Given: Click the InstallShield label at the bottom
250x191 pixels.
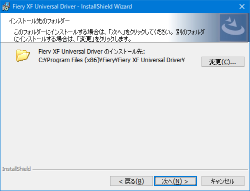Looking at the screenshot, I should click(16, 169).
